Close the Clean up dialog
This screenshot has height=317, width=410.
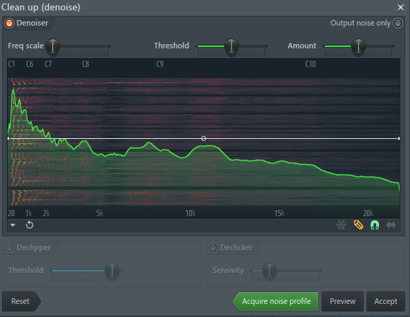tap(400, 8)
